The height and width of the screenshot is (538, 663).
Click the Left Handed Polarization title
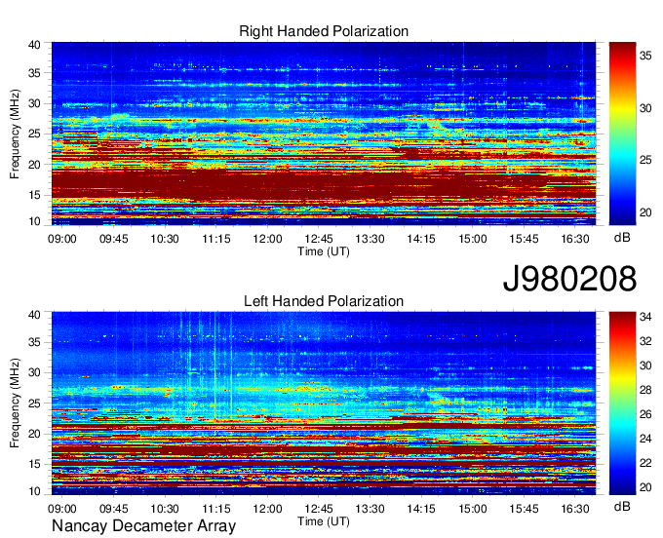[324, 301]
